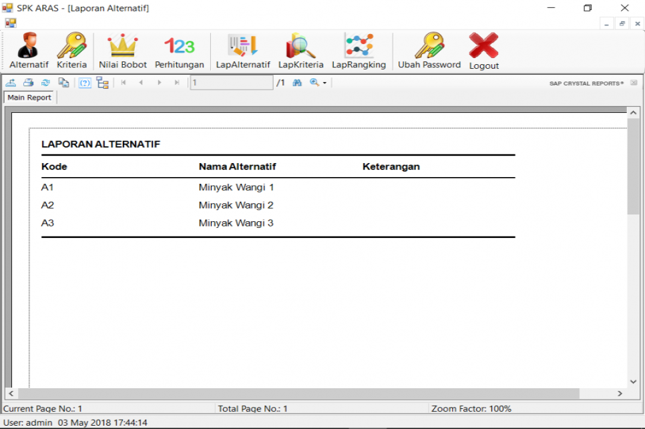This screenshot has height=429, width=645.
Task: Open Nilai Bobot with the crown icon
Action: click(122, 50)
